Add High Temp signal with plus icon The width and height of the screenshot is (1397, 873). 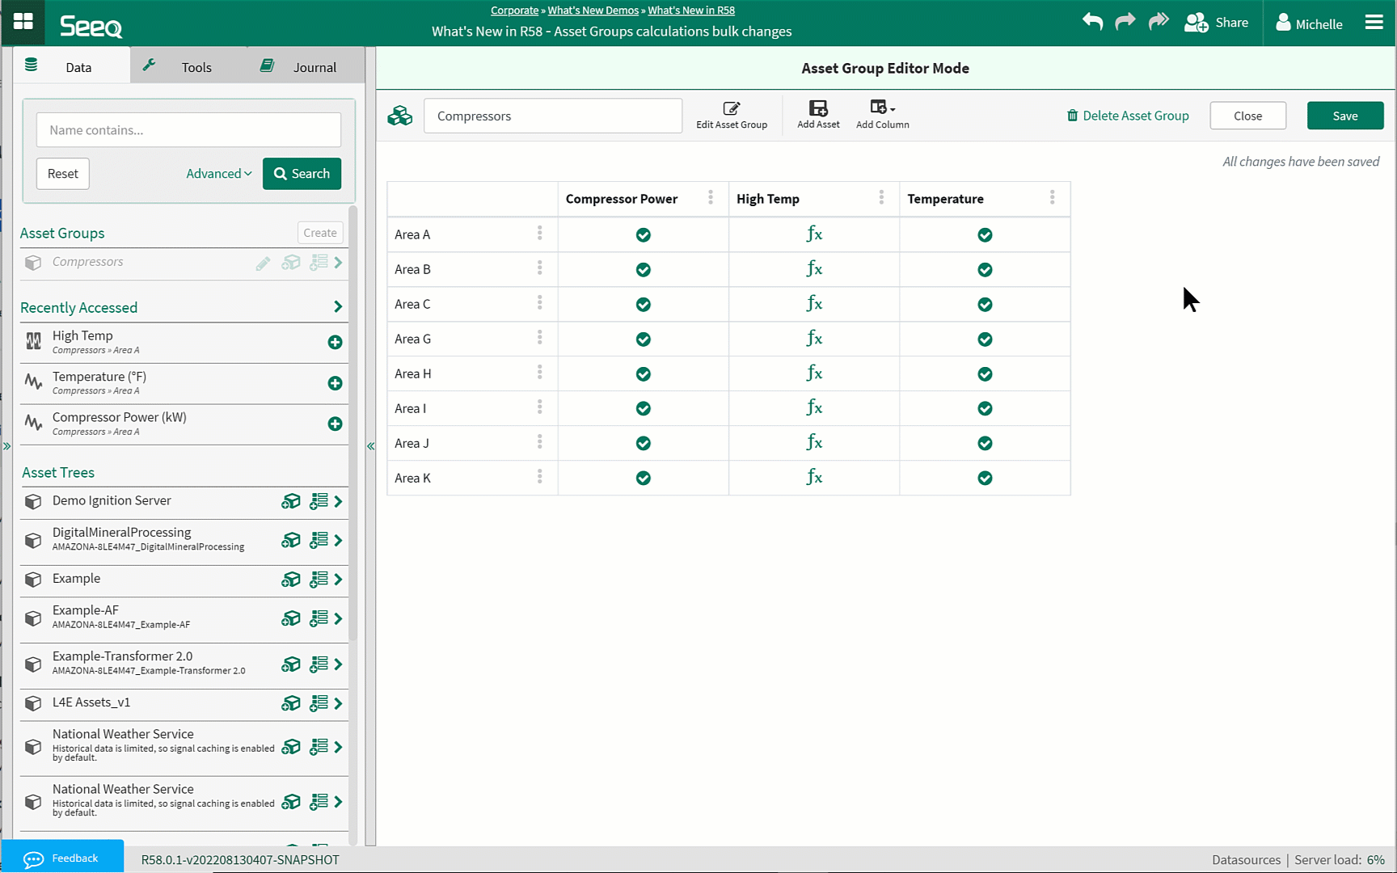coord(335,343)
